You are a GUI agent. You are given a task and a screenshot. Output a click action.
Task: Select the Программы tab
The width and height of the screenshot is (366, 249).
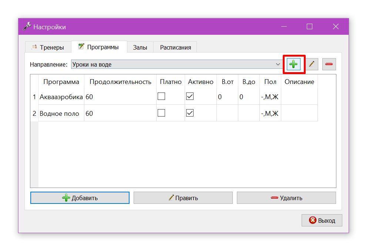(99, 47)
